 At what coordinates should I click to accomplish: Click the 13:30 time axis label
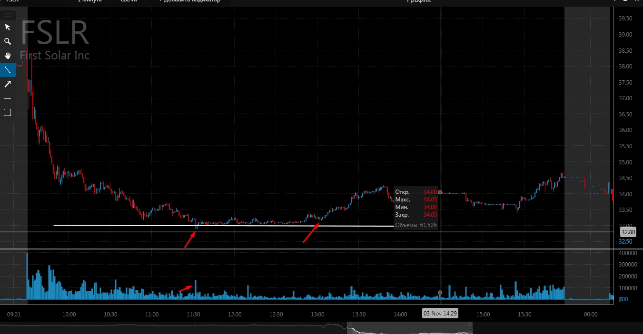point(359,315)
